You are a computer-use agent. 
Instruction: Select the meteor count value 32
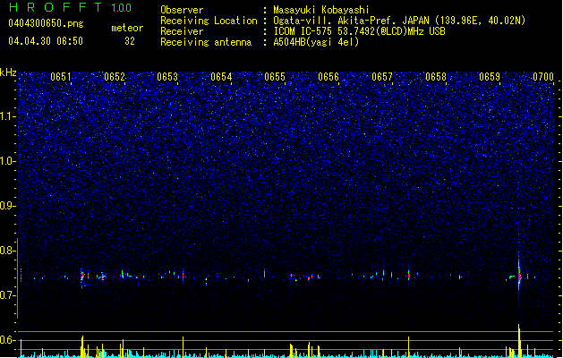(x=130, y=41)
